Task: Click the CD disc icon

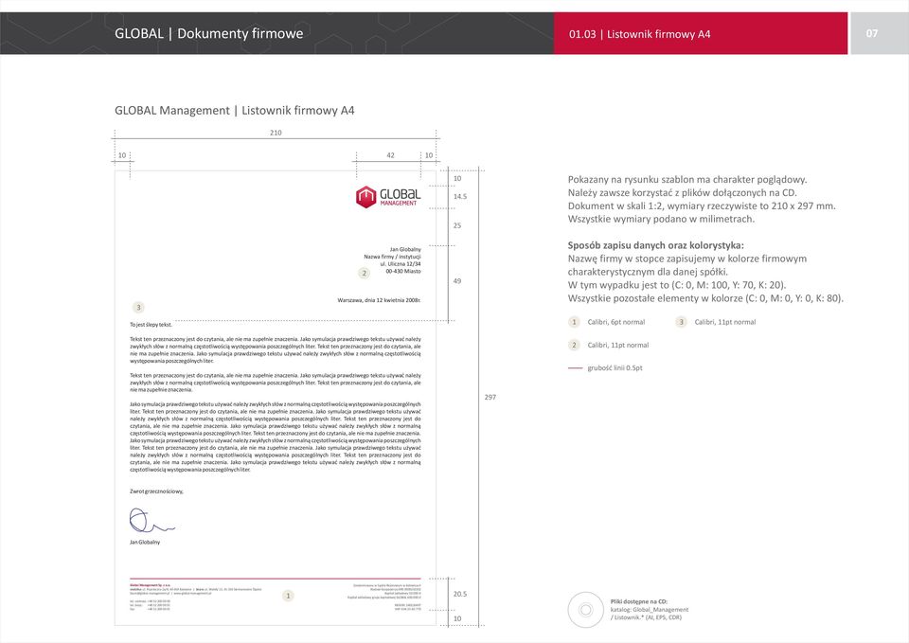Action: click(x=585, y=610)
